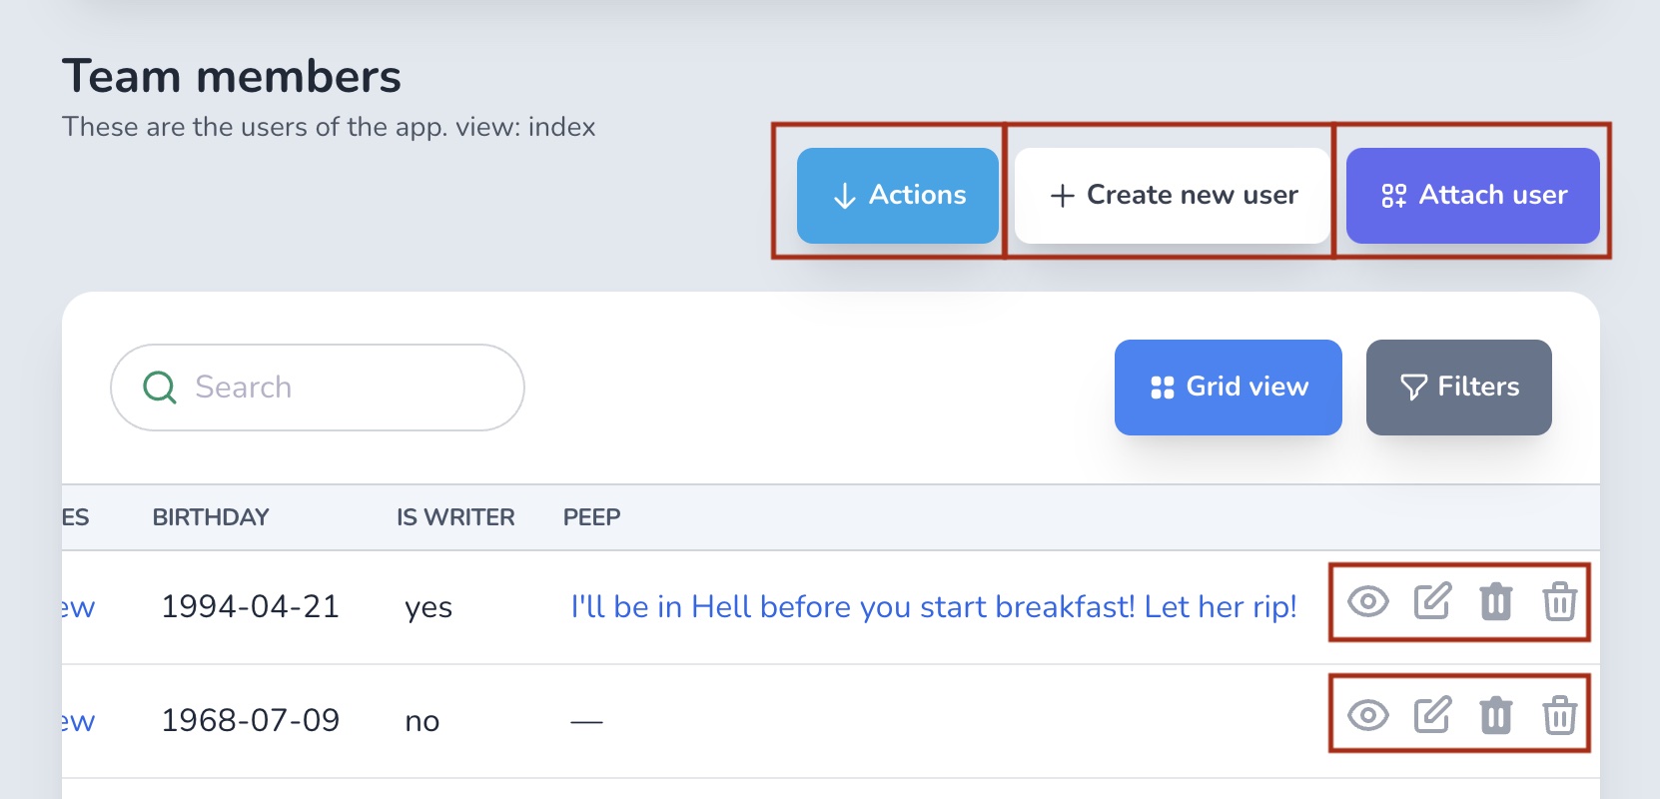Open the Filters panel
Image resolution: width=1660 pixels, height=799 pixels.
(x=1459, y=388)
